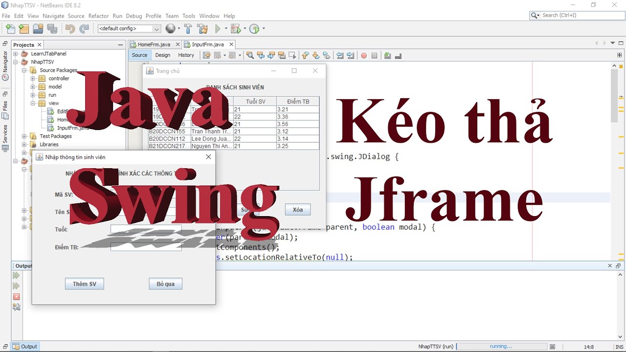626x352 pixels.
Task: Click the Save All toolbar icon
Action: point(52,29)
